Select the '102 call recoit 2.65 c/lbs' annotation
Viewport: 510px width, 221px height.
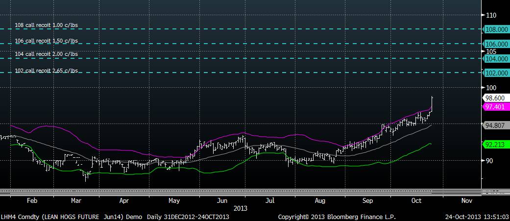[x=46, y=71]
